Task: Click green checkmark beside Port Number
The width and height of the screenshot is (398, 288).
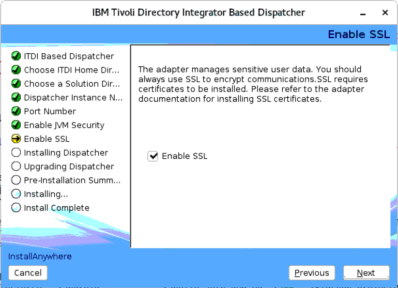Action: coord(16,111)
